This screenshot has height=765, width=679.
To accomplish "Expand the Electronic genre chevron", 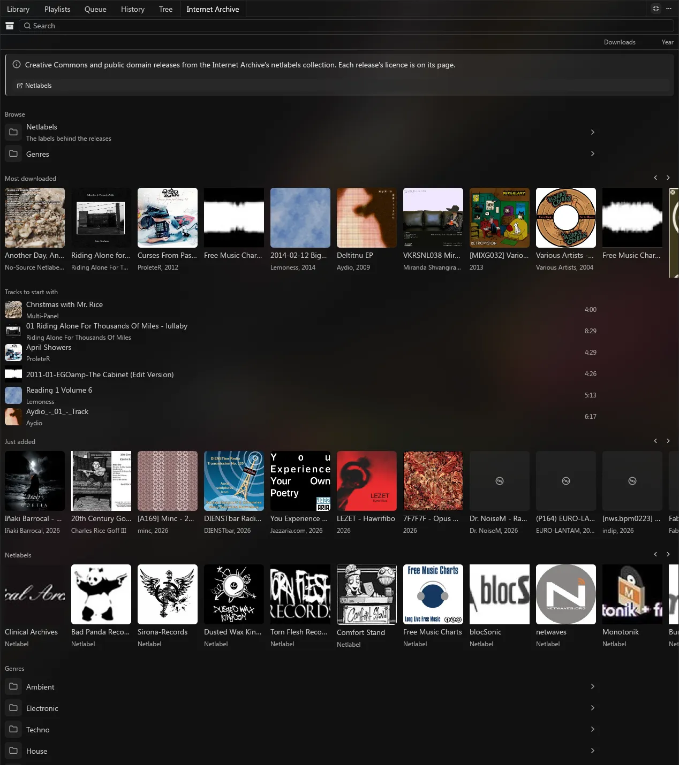I will coord(592,708).
